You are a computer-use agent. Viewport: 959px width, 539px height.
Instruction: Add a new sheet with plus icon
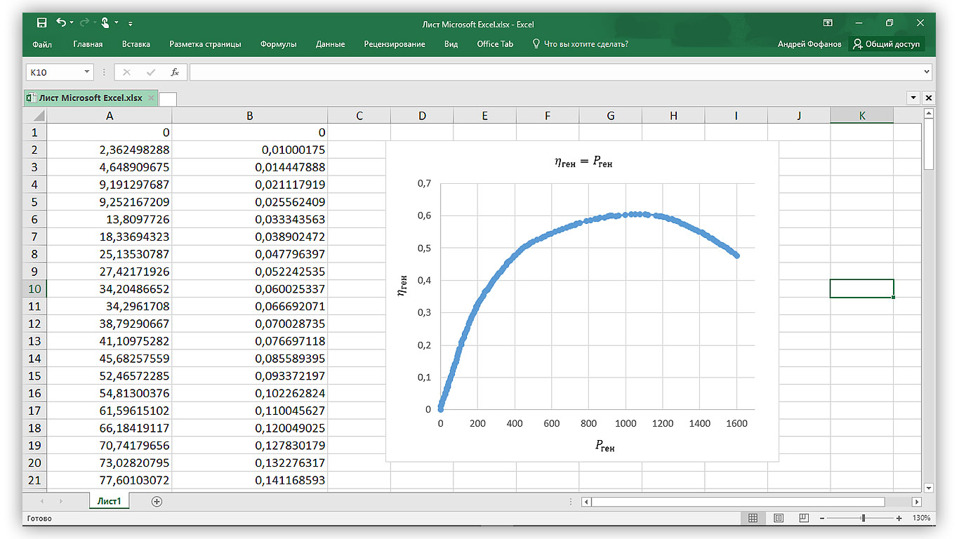click(157, 501)
